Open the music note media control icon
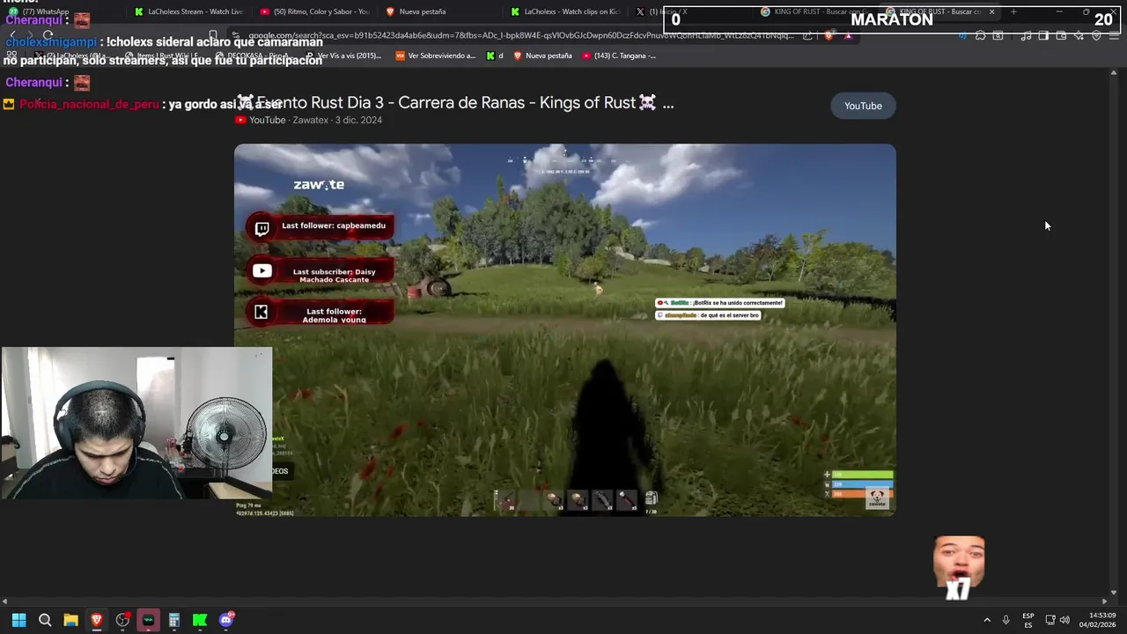The image size is (1127, 634). [1027, 36]
